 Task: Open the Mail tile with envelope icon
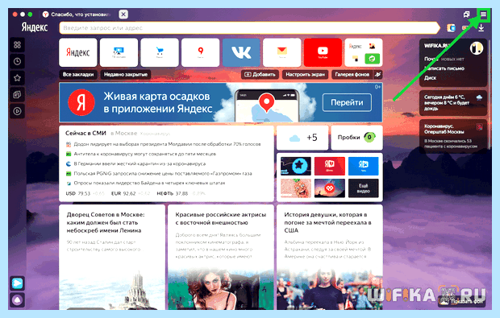[282, 52]
